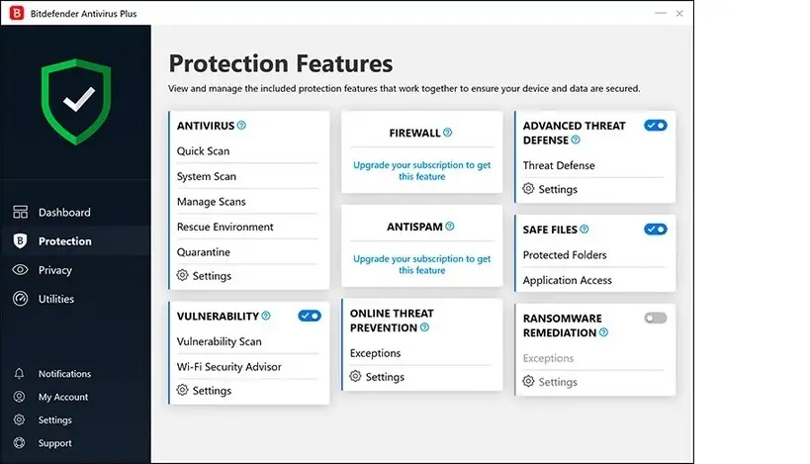Image resolution: width=810 pixels, height=464 pixels.
Task: Click the Safe Files help icon
Action: (x=585, y=230)
